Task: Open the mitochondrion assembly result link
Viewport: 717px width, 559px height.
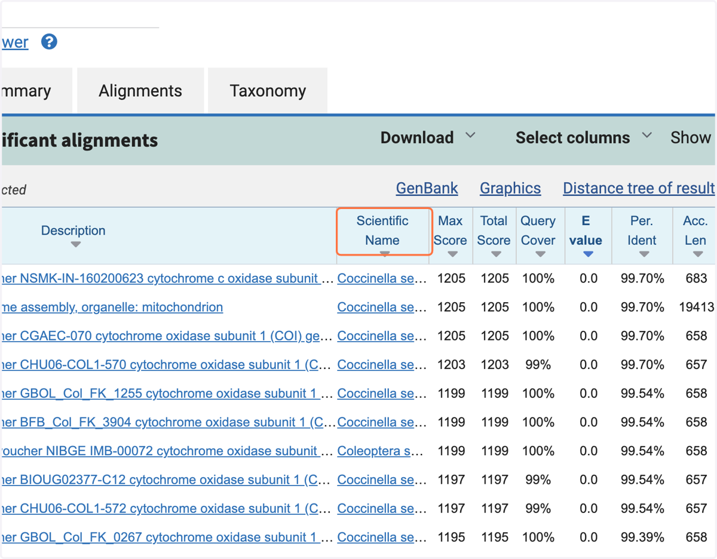Action: 112,307
